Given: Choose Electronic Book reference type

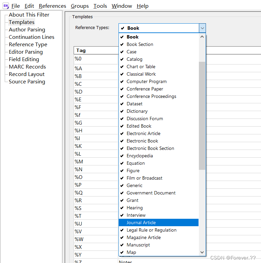Looking at the screenshot, I should [x=158, y=141].
